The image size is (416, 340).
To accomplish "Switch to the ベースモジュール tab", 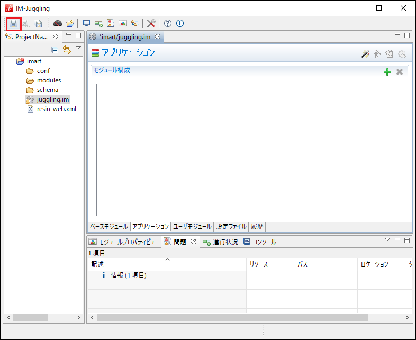I will click(x=108, y=227).
